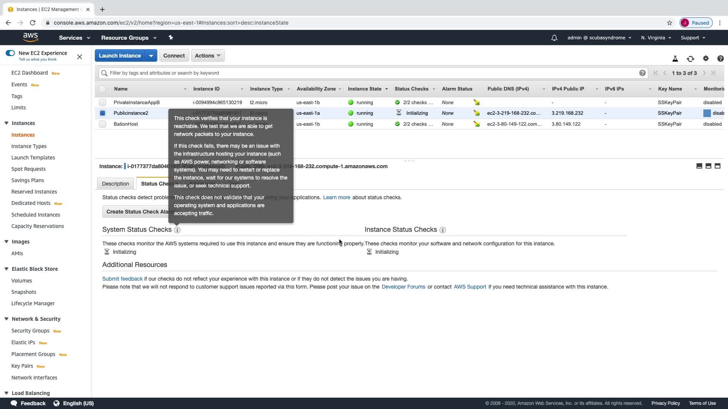Collapse the Elastic Block Store section
The width and height of the screenshot is (728, 409).
point(6,269)
